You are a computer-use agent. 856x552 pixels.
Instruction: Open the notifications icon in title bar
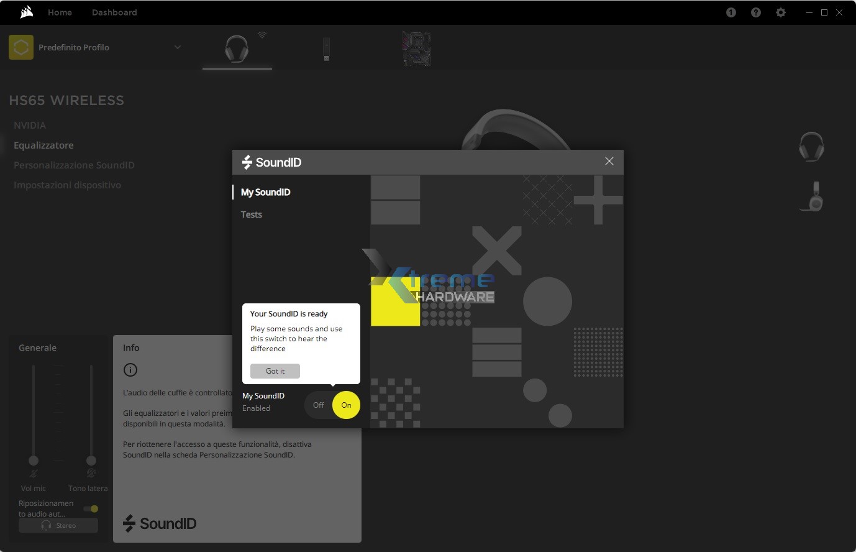click(x=731, y=12)
